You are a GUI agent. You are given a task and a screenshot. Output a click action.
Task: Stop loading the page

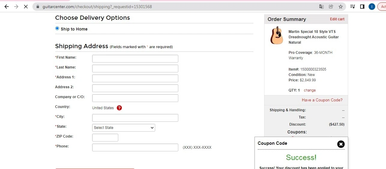click(26, 7)
